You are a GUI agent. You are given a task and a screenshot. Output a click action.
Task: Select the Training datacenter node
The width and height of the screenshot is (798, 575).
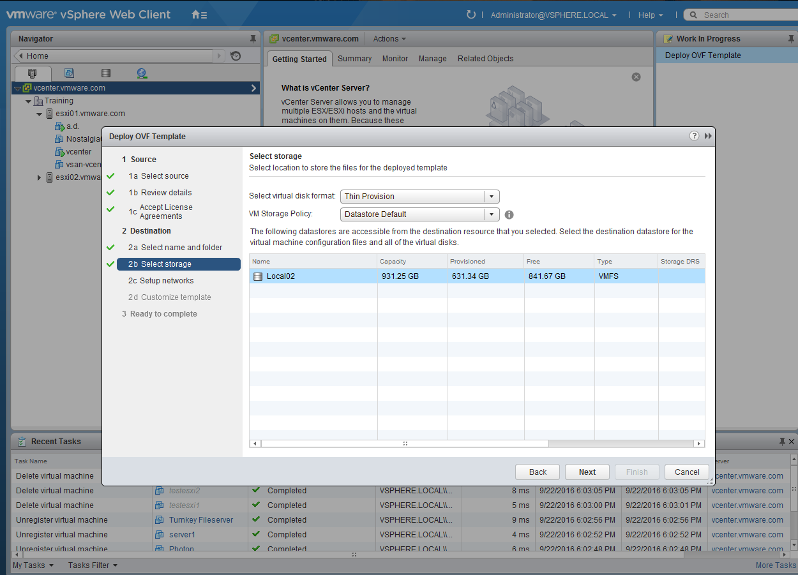(x=59, y=101)
